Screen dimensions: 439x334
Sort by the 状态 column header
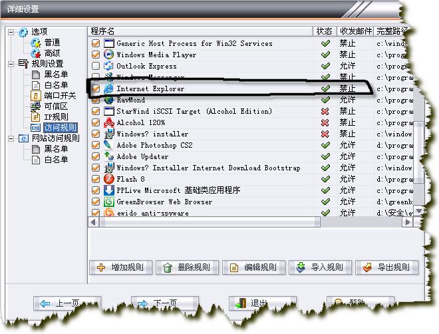point(325,31)
